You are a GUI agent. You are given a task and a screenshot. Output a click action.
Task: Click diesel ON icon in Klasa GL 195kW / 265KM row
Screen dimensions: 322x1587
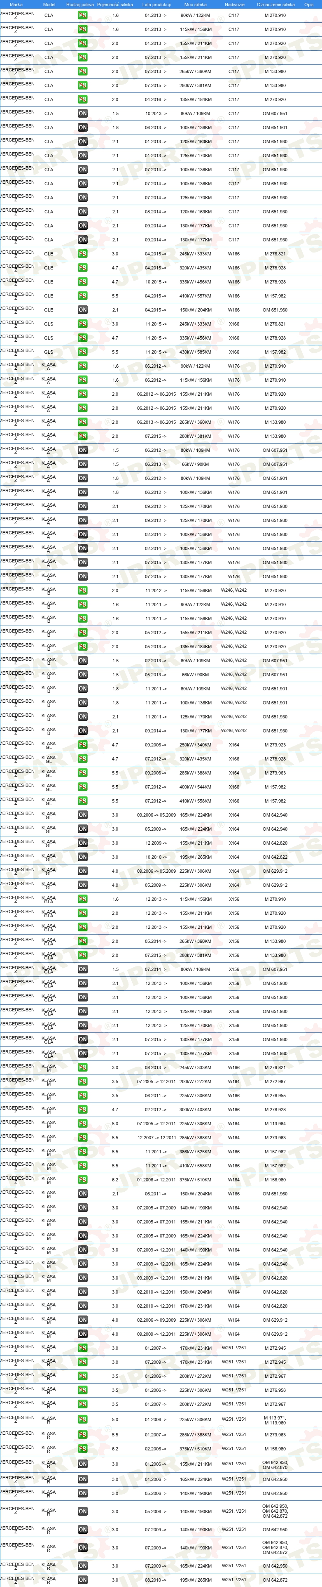point(82,857)
